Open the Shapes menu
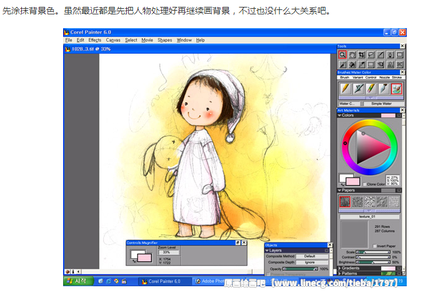This screenshot has height=295, width=423. pos(164,40)
